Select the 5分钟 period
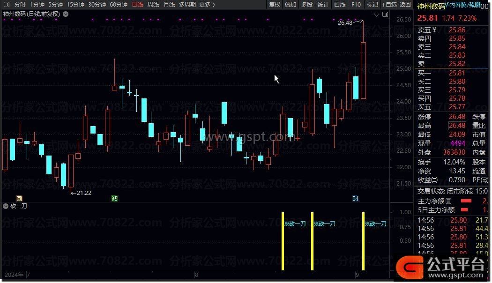 (55, 4)
